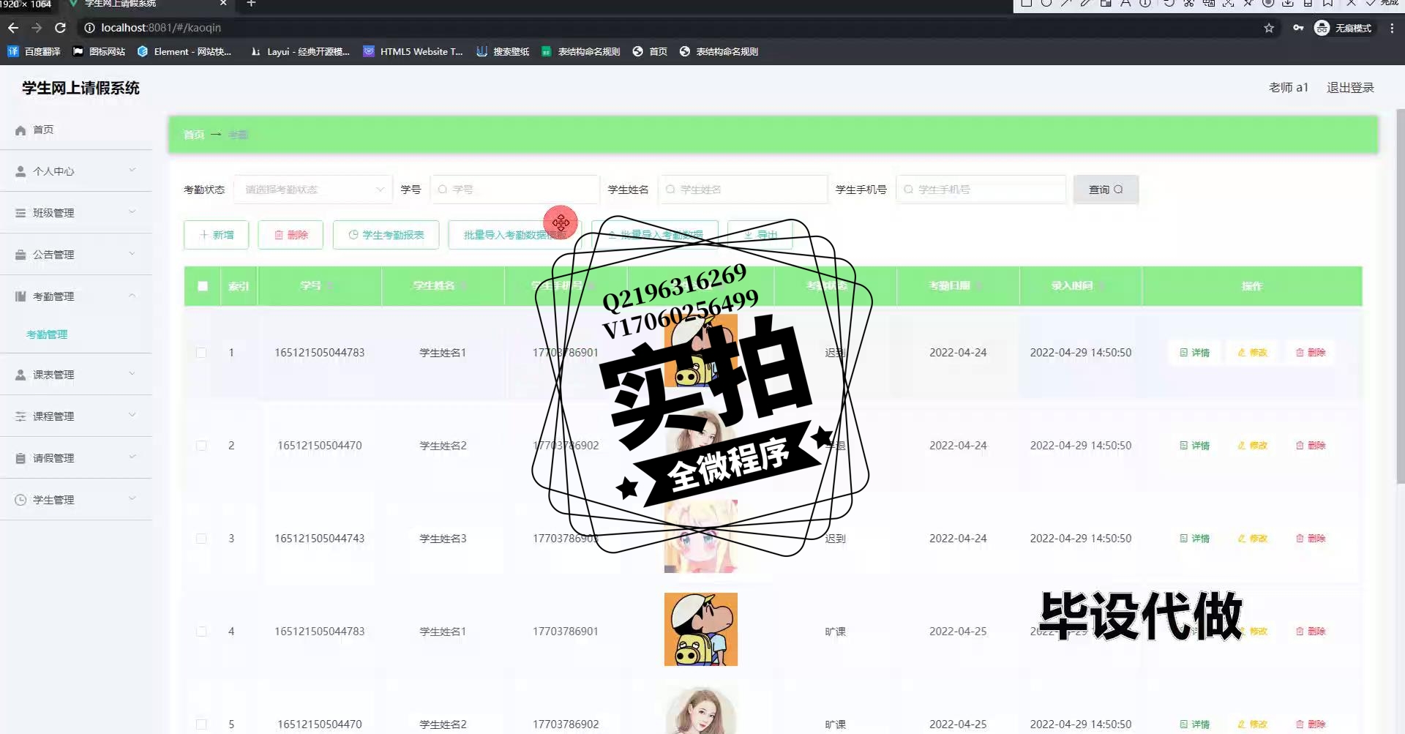Image resolution: width=1405 pixels, height=734 pixels.
Task: Click magnifier icon in 学号 search field
Action: click(443, 190)
